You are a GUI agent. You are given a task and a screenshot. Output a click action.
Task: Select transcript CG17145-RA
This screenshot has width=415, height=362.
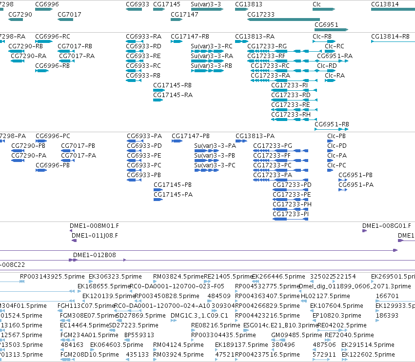tap(173, 95)
